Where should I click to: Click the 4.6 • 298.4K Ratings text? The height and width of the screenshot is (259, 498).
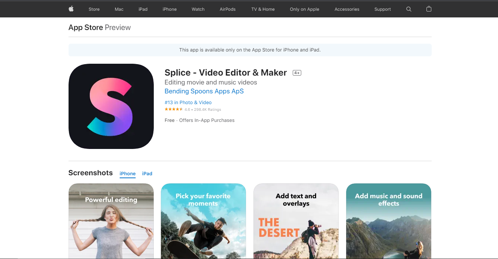pyautogui.click(x=203, y=110)
